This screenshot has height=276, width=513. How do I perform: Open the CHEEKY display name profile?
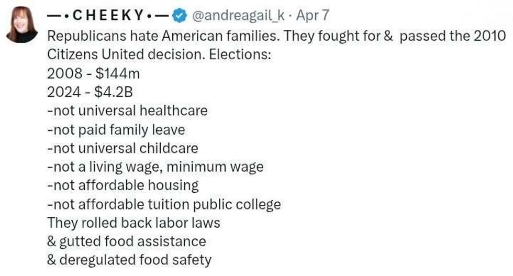click(108, 16)
